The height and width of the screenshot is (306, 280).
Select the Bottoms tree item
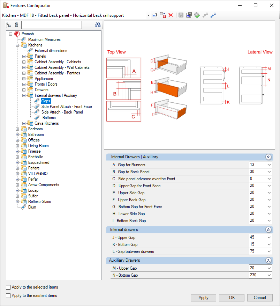click(49, 118)
